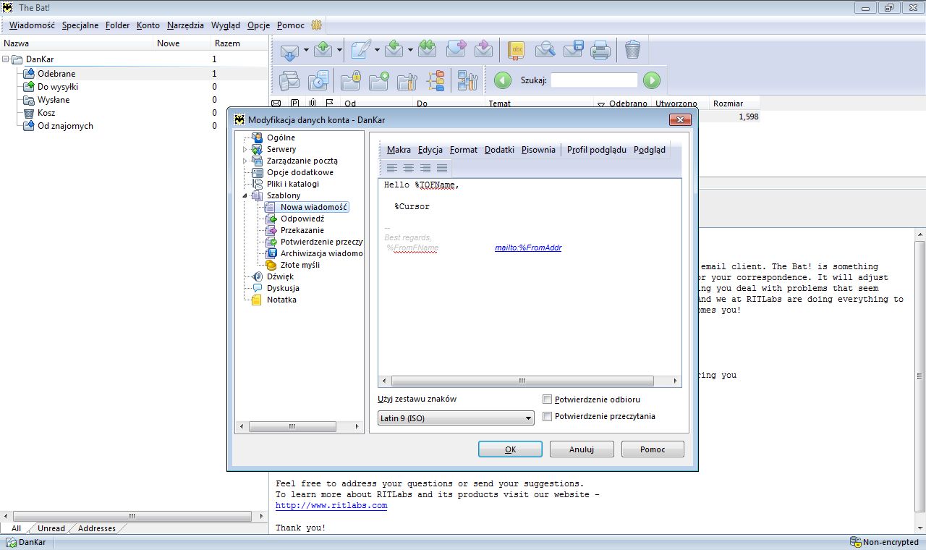Select the Dźwięk settings item
Screen dimensions: 926x550
pos(280,276)
